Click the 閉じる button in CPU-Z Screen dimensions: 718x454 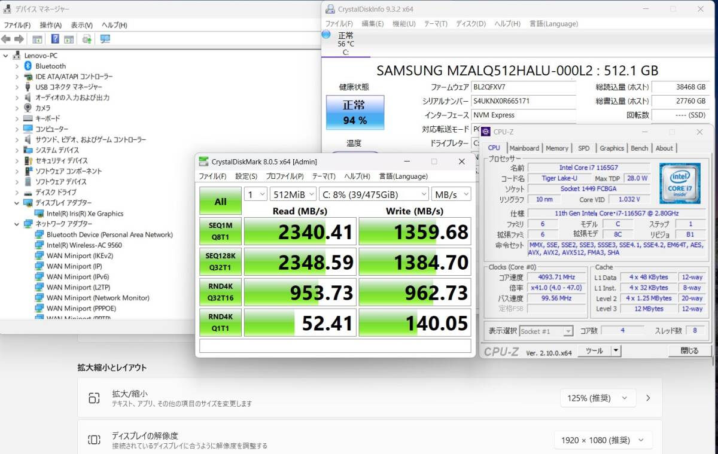click(x=689, y=351)
